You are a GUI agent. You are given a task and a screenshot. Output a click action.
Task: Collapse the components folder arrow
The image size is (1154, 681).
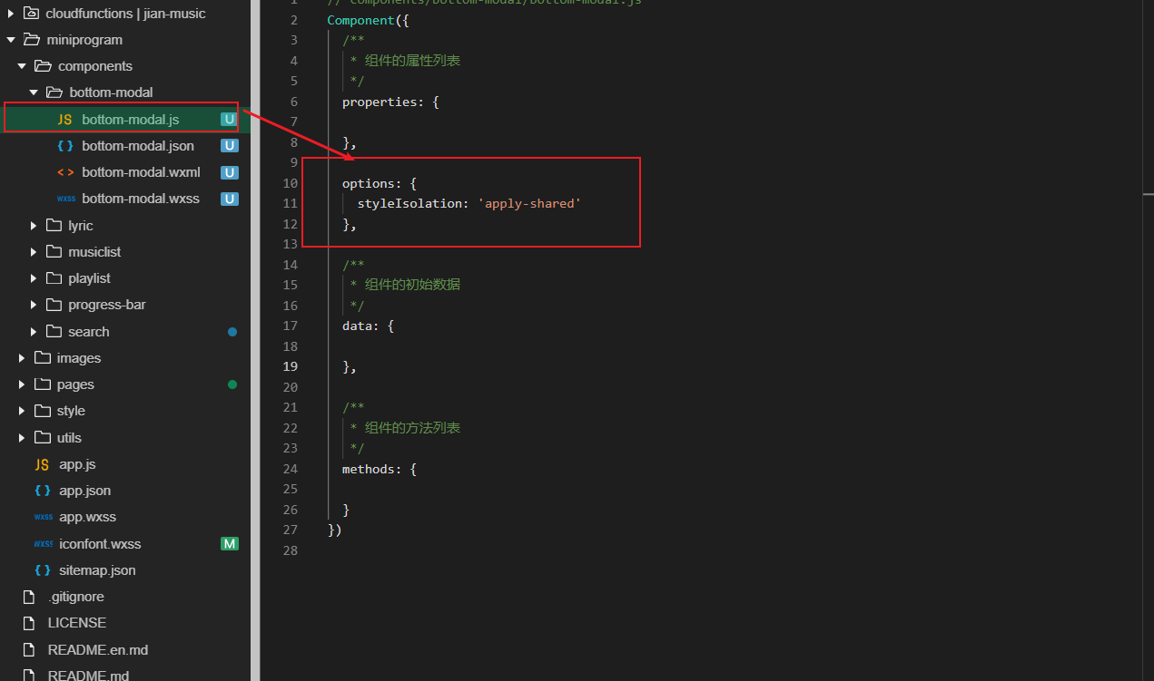[x=22, y=66]
